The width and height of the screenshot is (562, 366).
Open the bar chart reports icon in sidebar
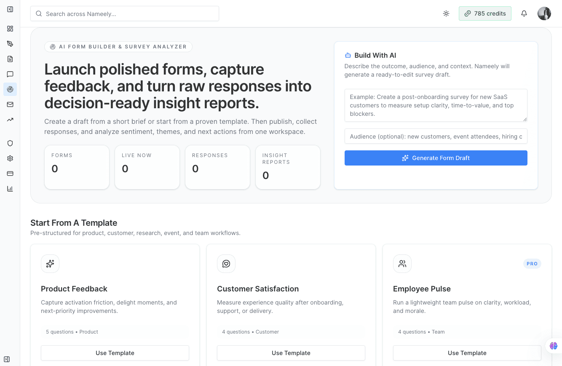10,188
